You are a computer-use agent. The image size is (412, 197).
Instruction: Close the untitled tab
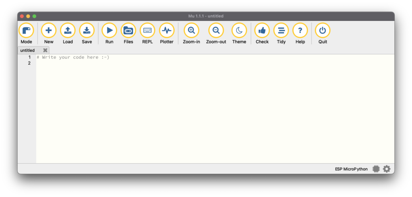(x=45, y=50)
